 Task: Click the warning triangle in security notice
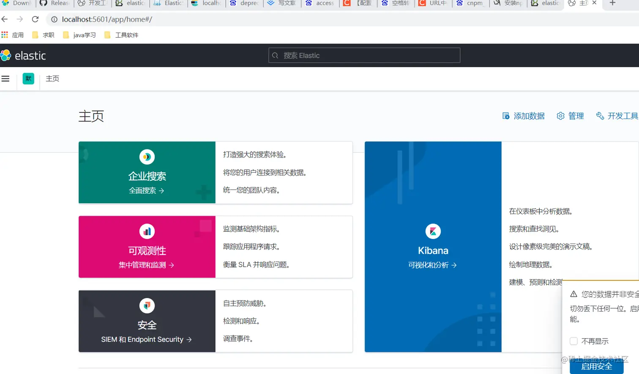pos(573,294)
